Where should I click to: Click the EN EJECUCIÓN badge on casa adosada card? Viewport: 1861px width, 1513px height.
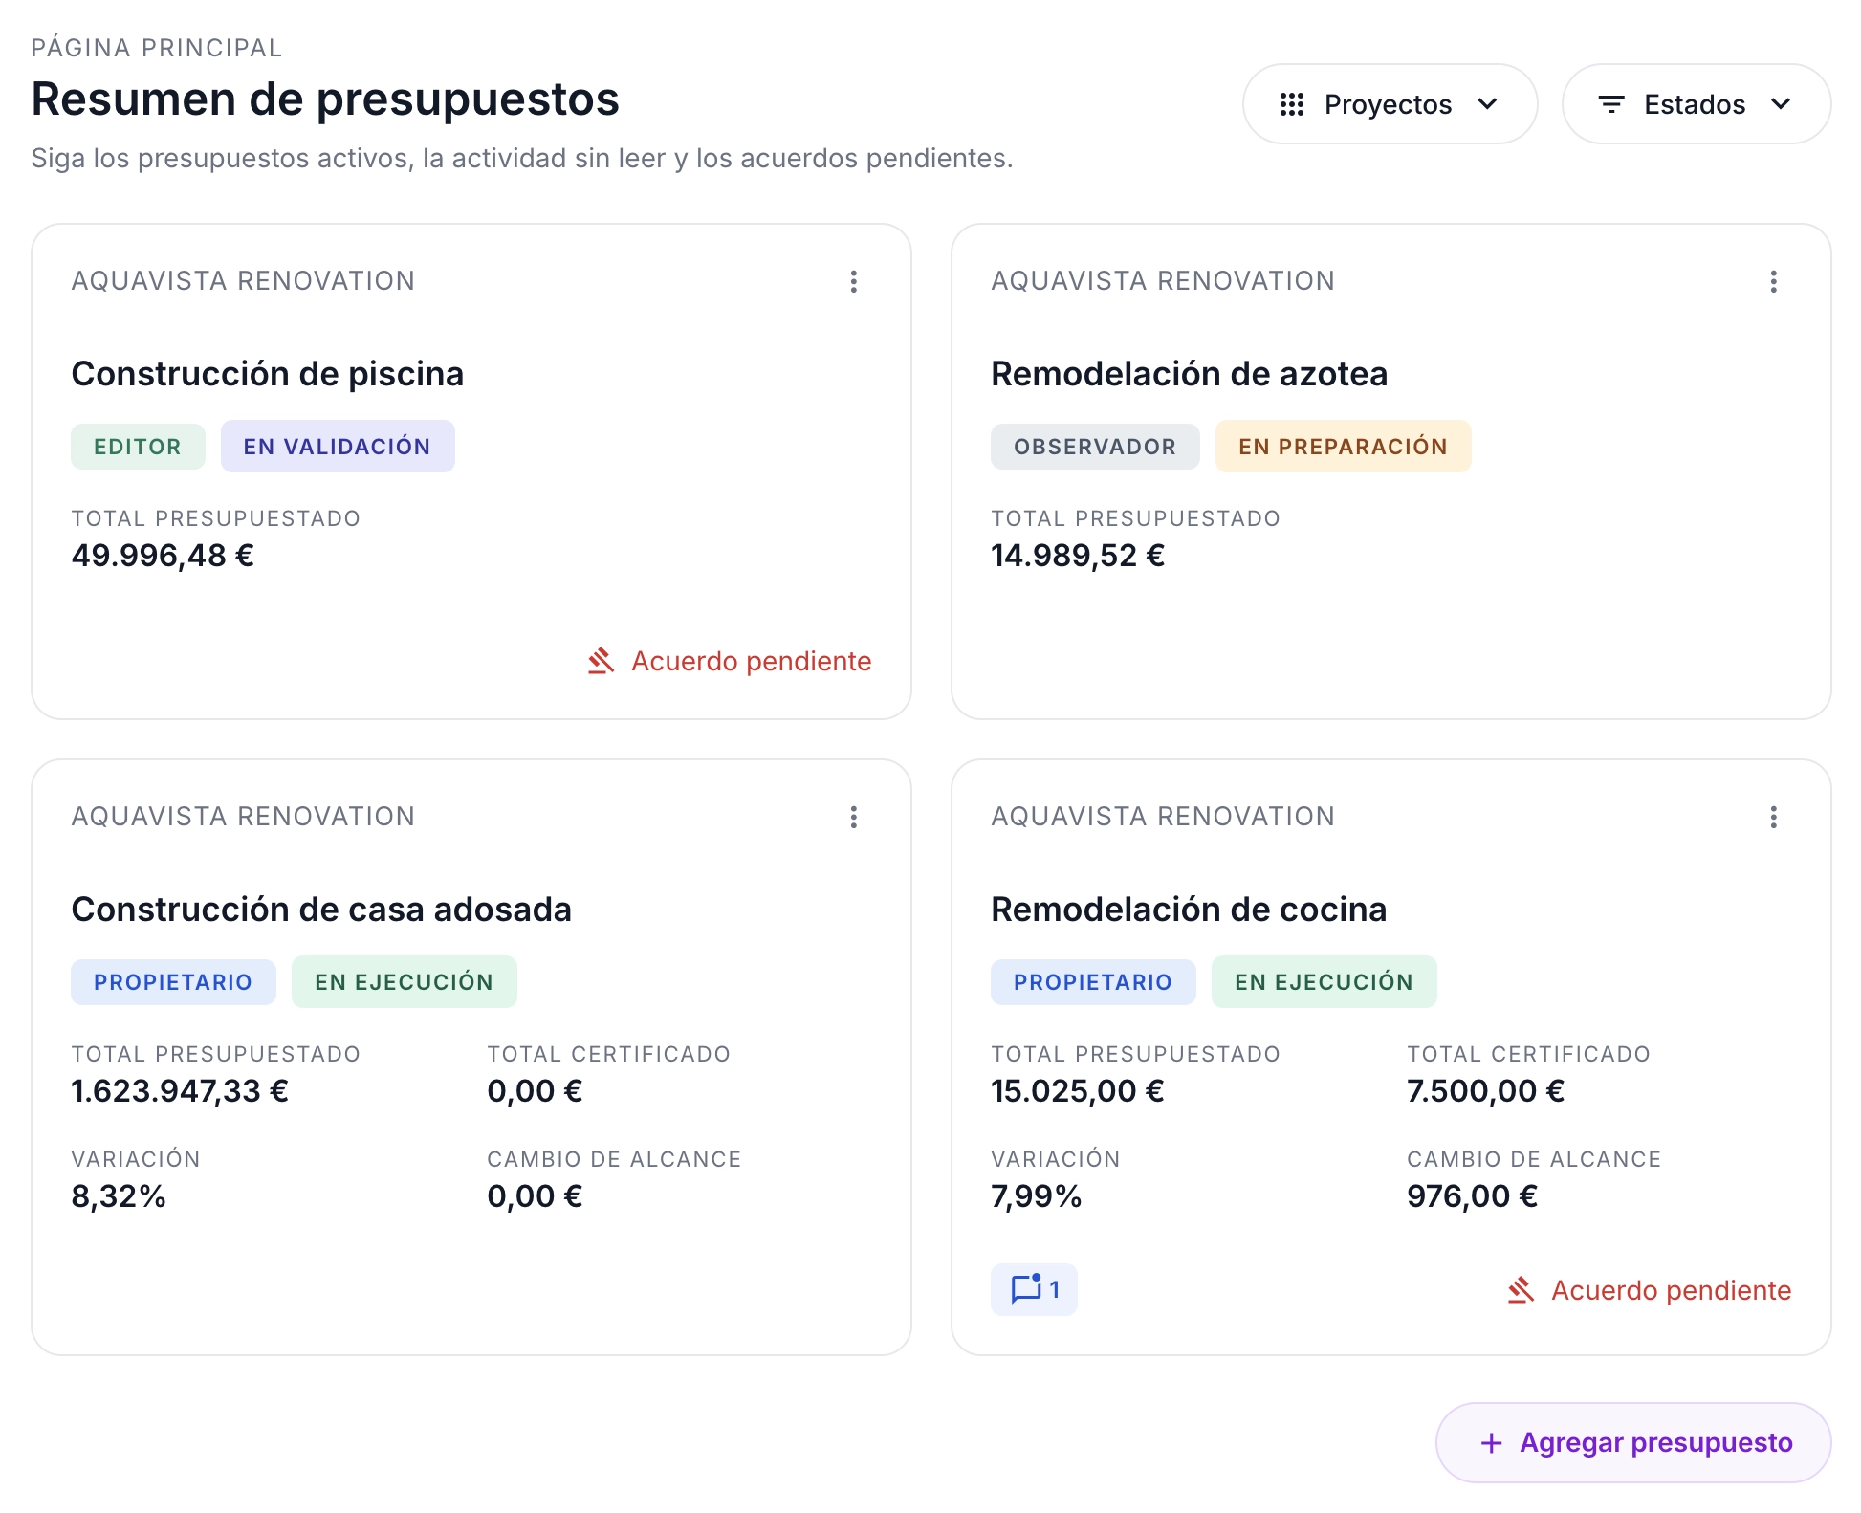(404, 980)
